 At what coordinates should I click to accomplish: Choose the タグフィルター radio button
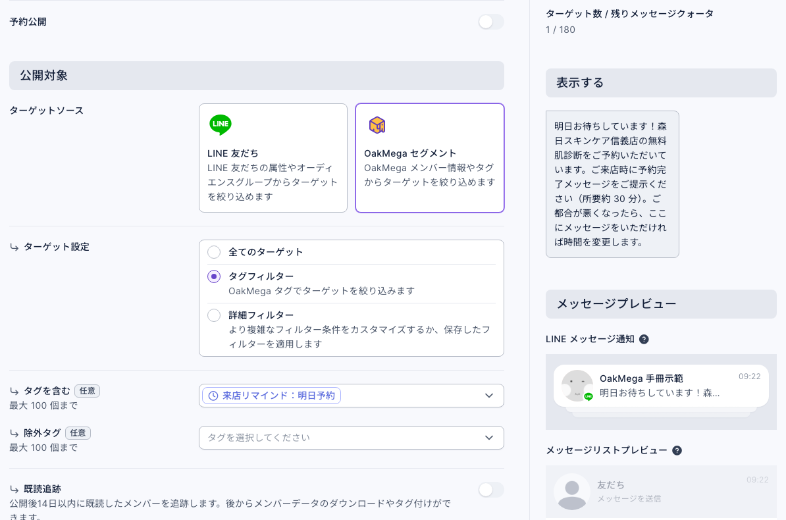(214, 276)
